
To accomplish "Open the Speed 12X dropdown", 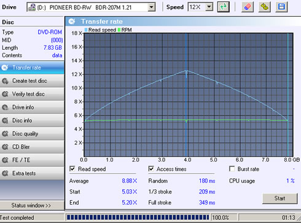I will pos(209,7).
